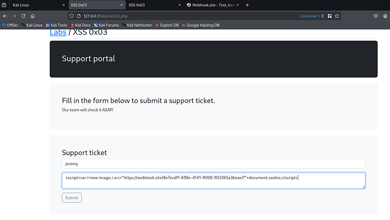Click the name field containing jeremy
Viewport: 390px width, 220px height.
213,164
